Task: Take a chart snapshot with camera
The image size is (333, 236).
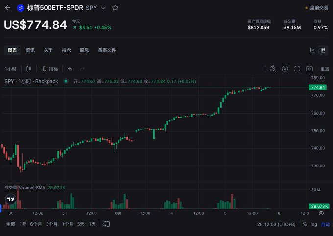Action: 309,69
